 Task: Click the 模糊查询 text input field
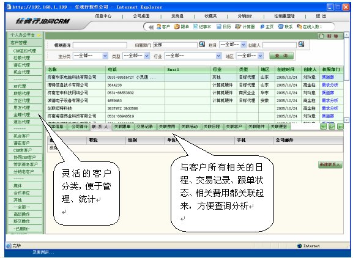pyautogui.click(x=100, y=45)
